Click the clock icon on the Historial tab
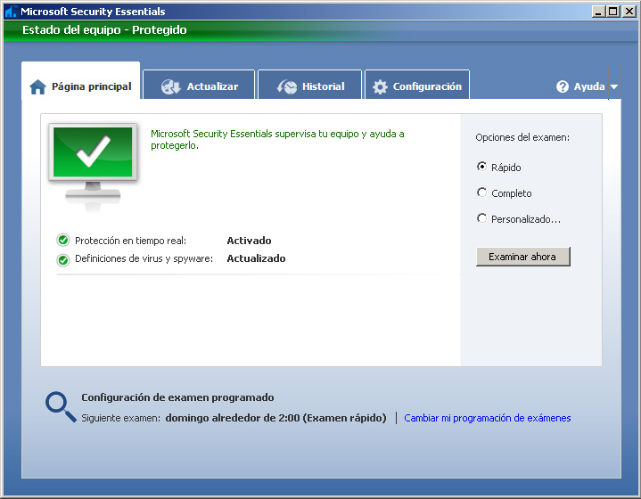Viewport: 641px width, 499px height. point(287,86)
